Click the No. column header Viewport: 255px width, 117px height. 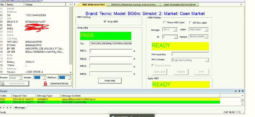point(3,4)
